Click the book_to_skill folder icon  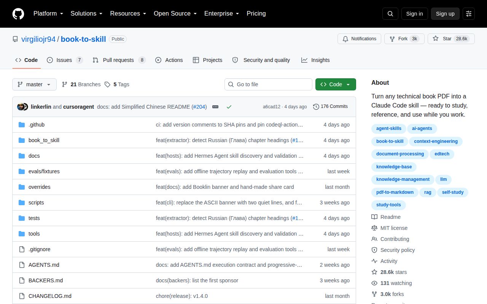coord(22,140)
